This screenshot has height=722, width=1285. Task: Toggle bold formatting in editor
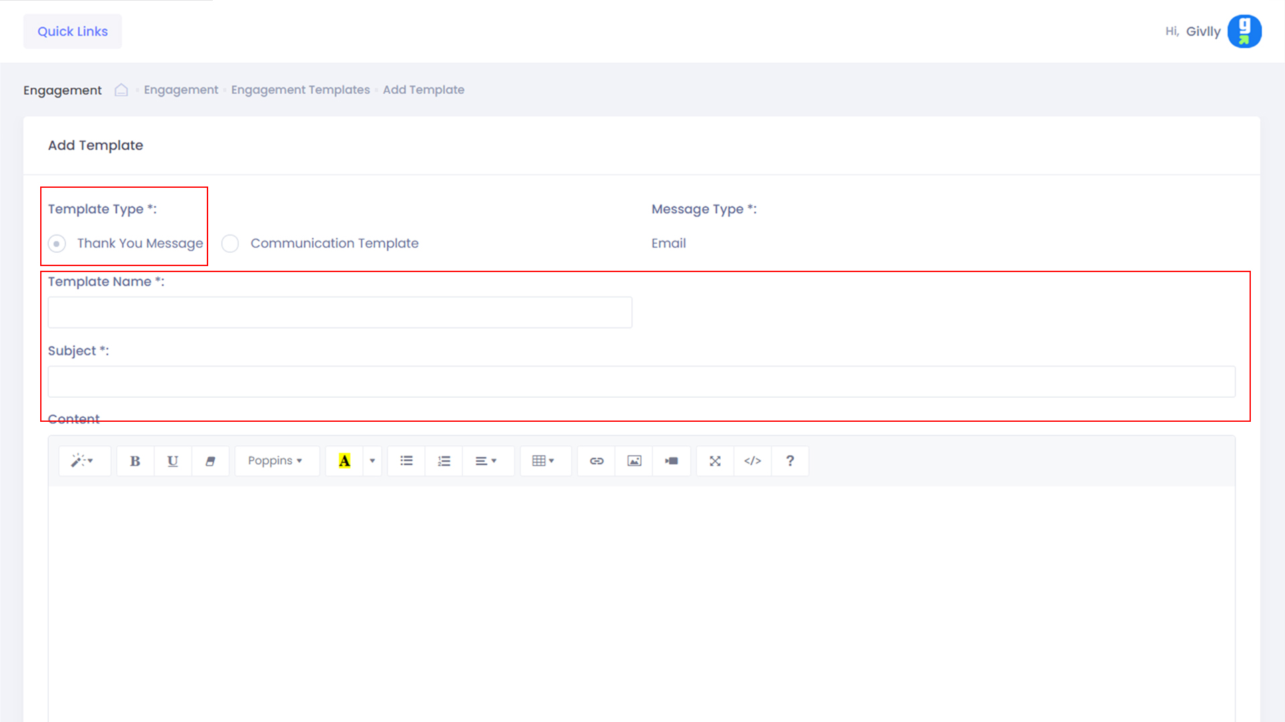pyautogui.click(x=135, y=461)
